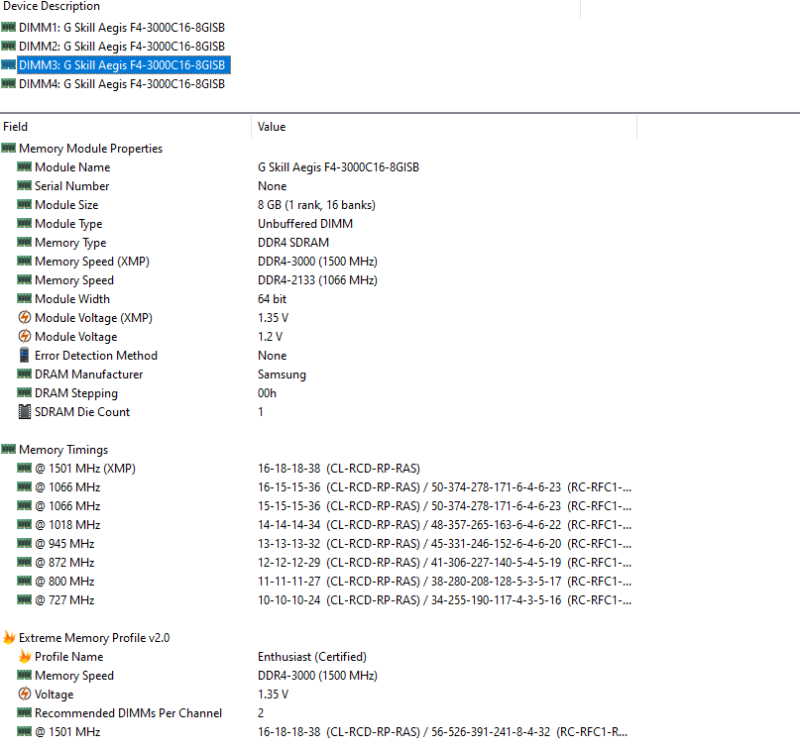Click the DRAM Manufacturer row icon
Screen dimensions: 800x749
(24, 374)
